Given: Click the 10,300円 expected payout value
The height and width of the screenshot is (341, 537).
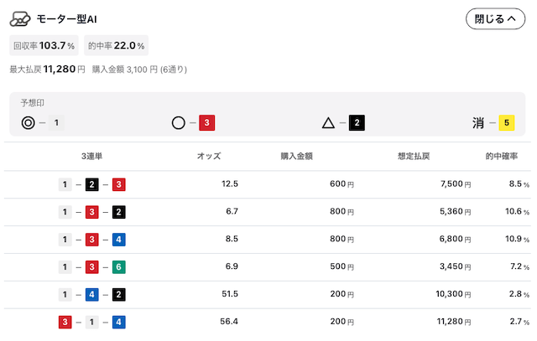Looking at the screenshot, I should 453,294.
